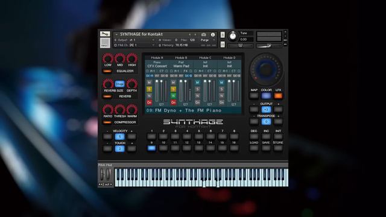Click the COLOR swatch button
This screenshot has height=217, width=386.
(266, 96)
